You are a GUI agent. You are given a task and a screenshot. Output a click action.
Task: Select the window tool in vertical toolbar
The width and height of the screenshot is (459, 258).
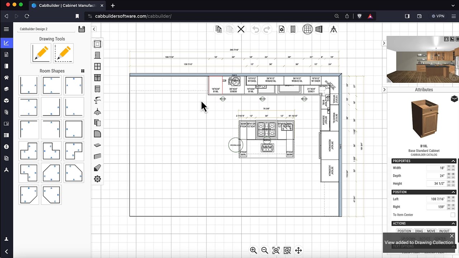coord(97,67)
